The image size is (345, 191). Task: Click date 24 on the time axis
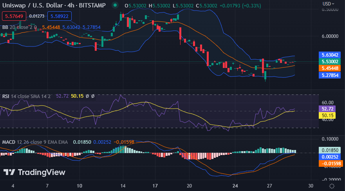235,186
